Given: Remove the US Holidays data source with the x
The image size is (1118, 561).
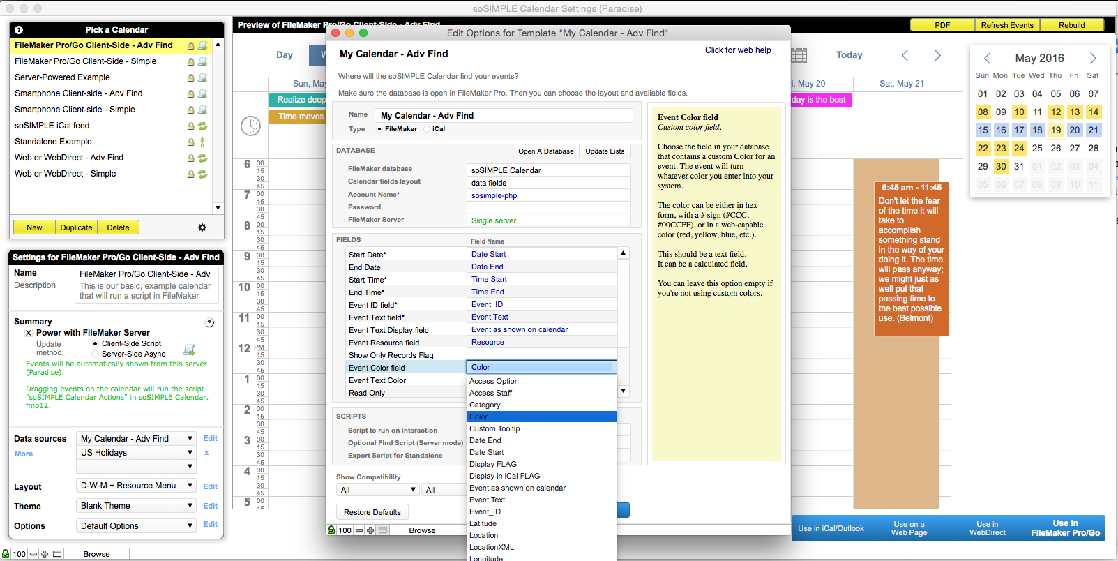Looking at the screenshot, I should point(206,453).
